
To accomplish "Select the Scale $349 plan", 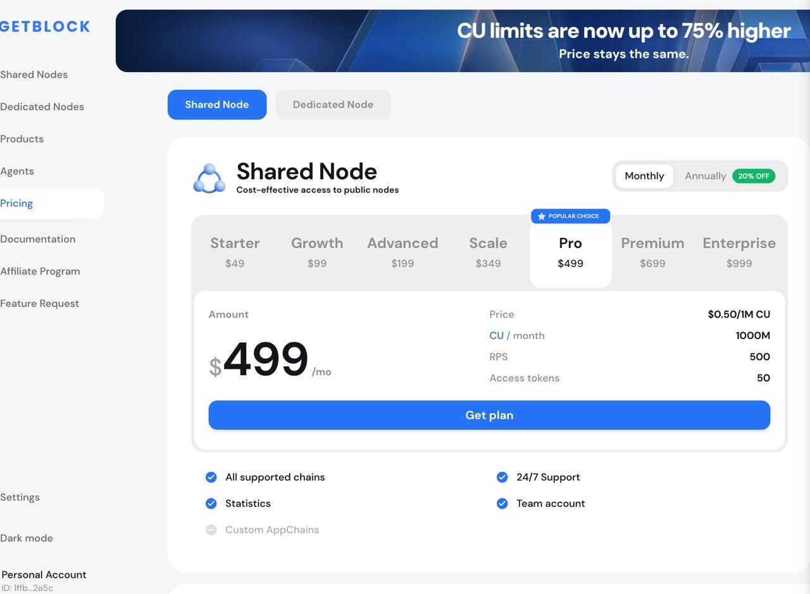I will point(488,252).
